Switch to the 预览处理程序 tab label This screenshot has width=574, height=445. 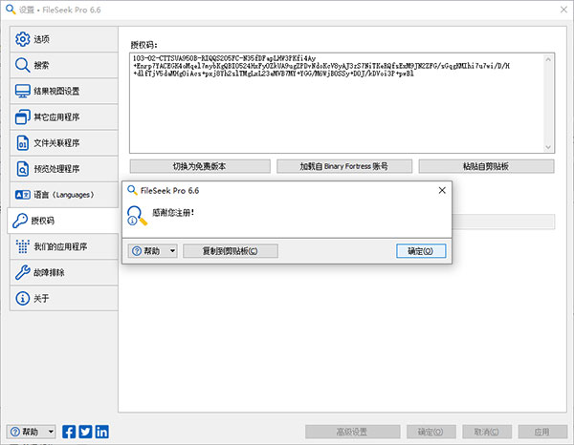56,169
